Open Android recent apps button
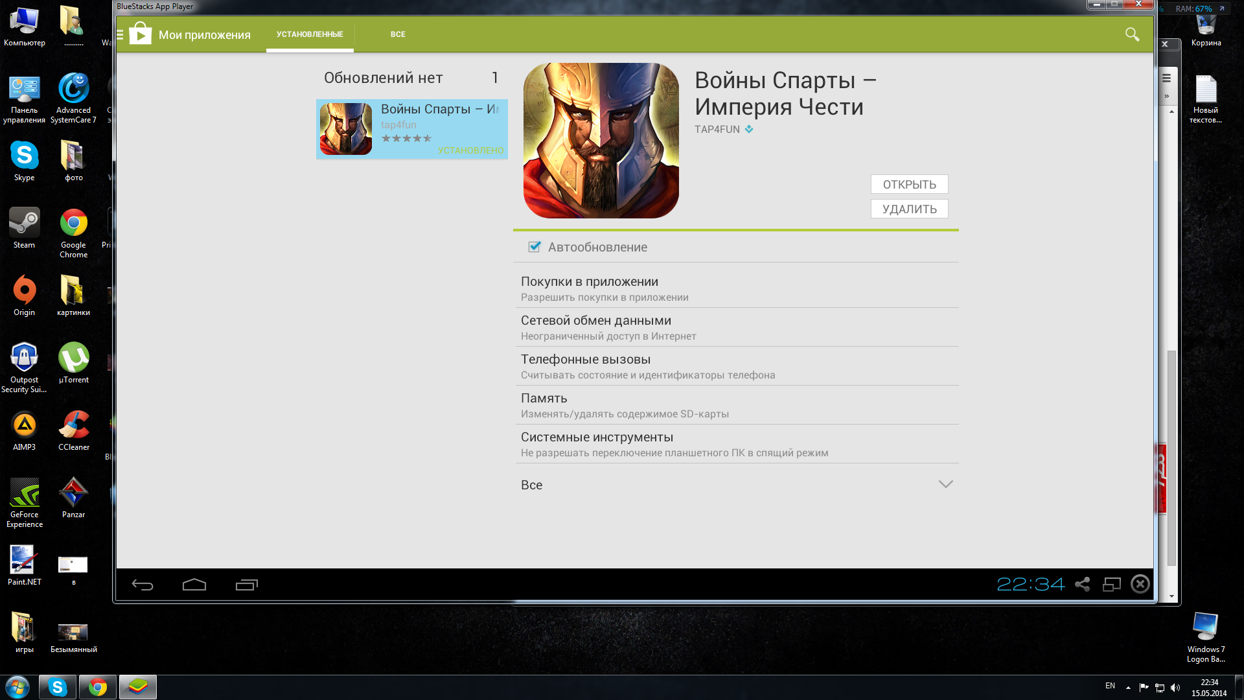The image size is (1244, 700). (x=247, y=585)
